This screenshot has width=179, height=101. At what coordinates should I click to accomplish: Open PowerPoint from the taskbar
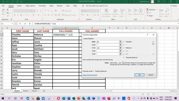79,98
